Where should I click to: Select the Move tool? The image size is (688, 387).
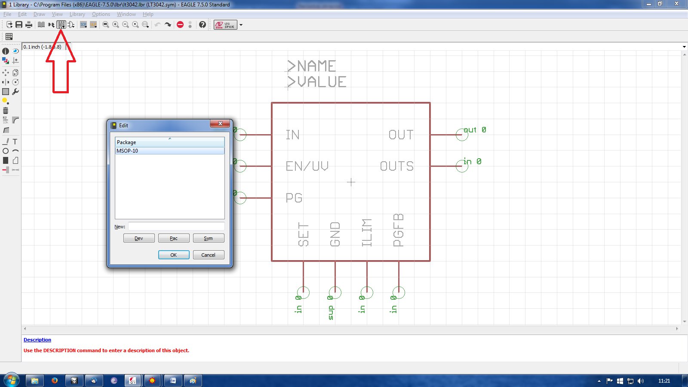[6, 73]
